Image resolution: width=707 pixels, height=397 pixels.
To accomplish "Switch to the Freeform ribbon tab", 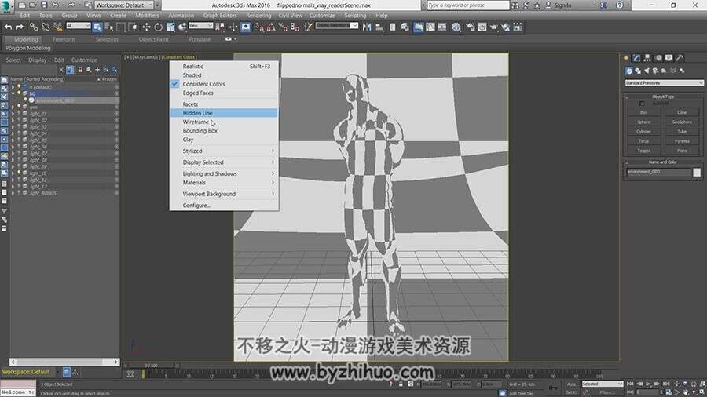I will tap(64, 39).
